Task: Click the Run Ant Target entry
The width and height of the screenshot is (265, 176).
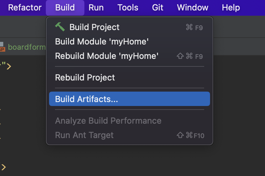Action: 84,135
